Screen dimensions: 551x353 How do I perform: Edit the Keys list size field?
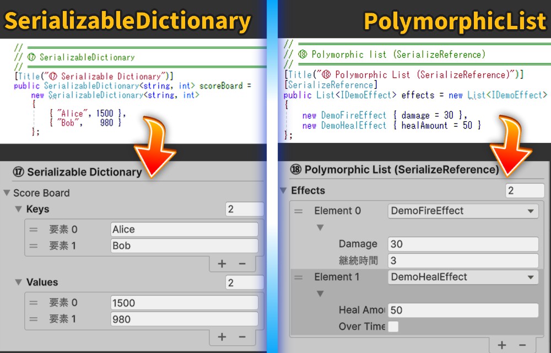point(245,209)
